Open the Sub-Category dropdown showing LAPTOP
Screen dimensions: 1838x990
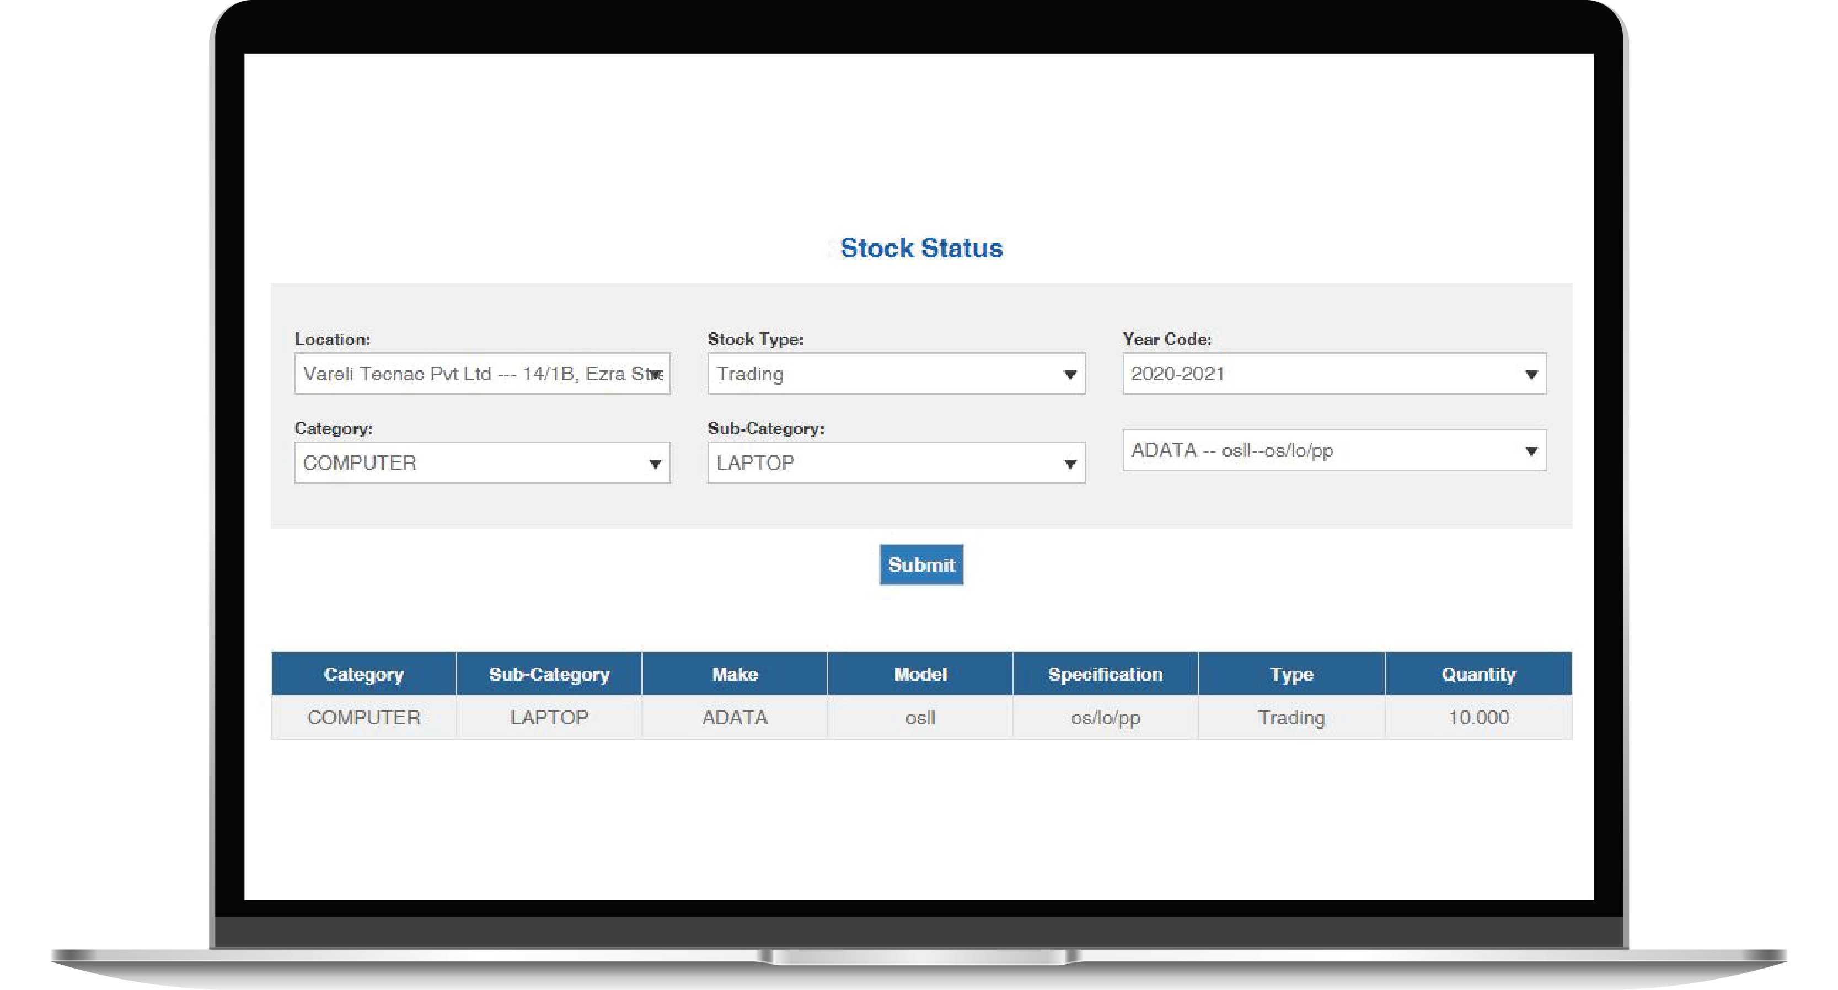(896, 463)
